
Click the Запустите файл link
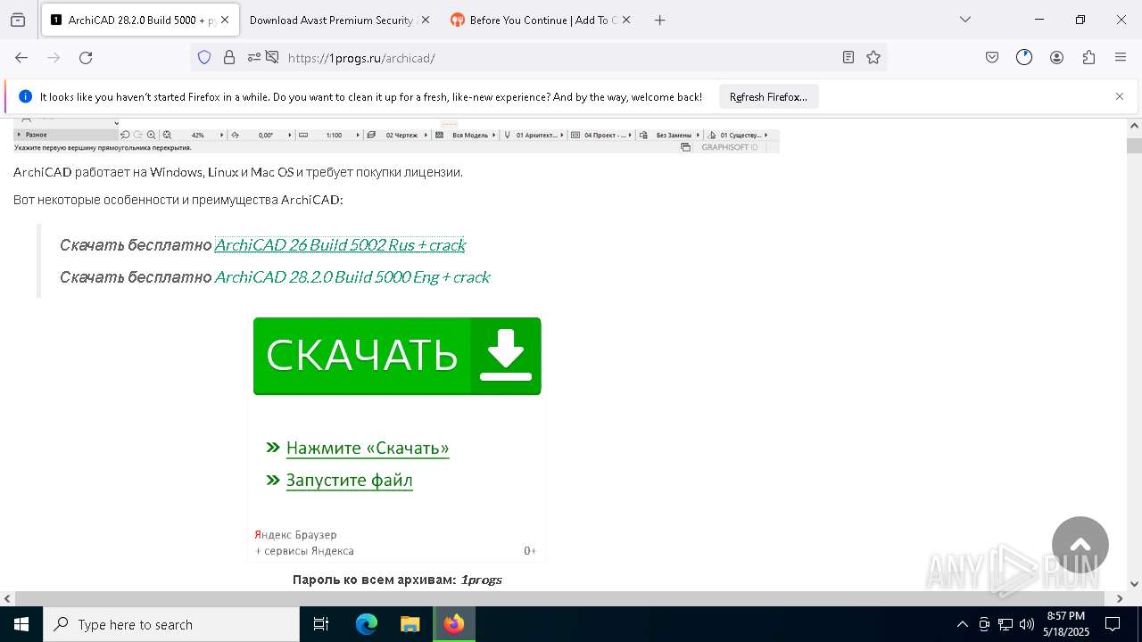click(349, 480)
